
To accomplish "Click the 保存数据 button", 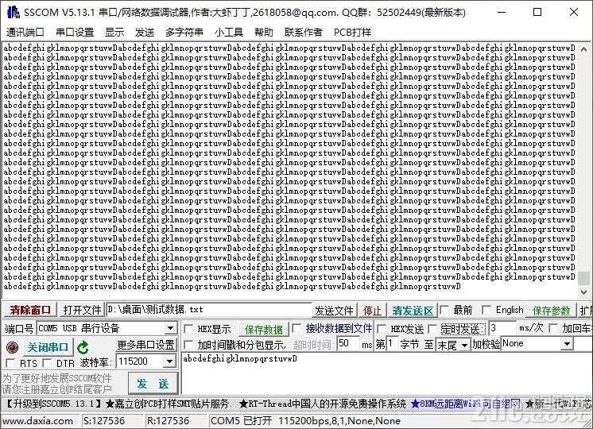I will (x=264, y=330).
